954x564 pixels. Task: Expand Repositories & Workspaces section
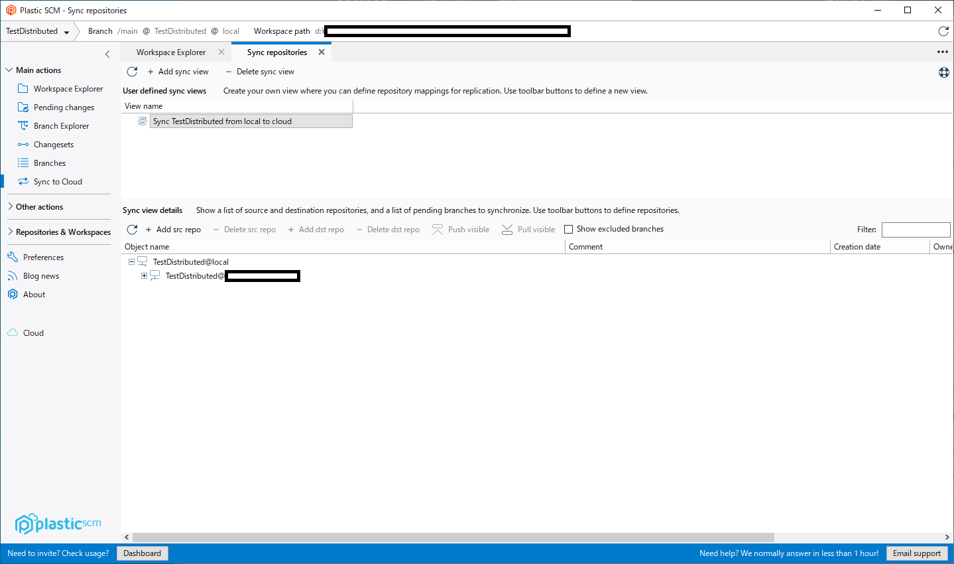(x=10, y=232)
